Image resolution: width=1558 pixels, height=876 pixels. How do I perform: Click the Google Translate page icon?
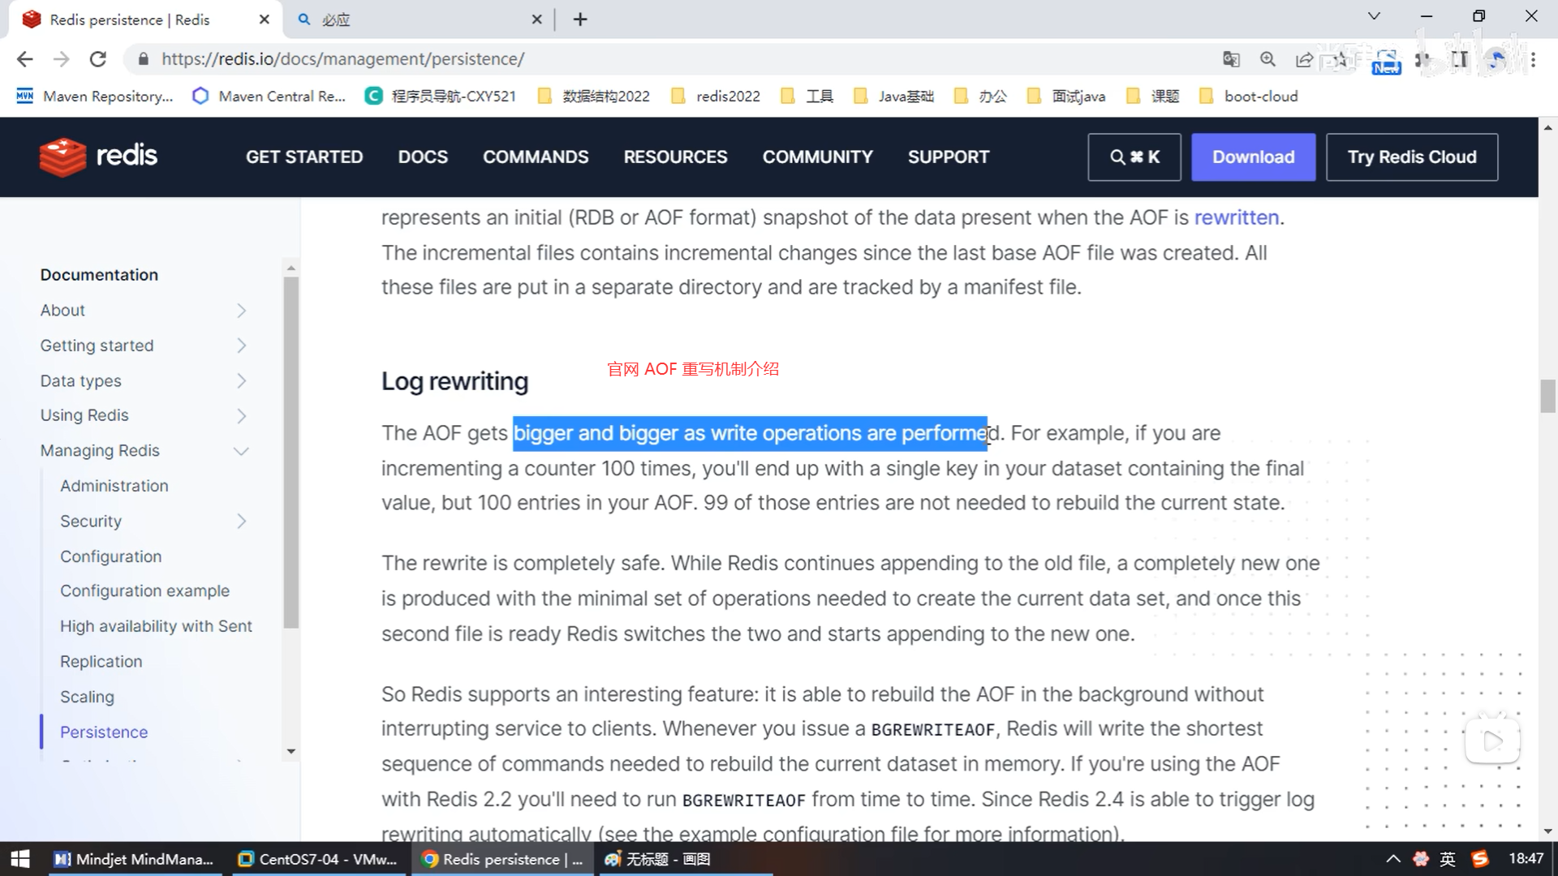1231,59
